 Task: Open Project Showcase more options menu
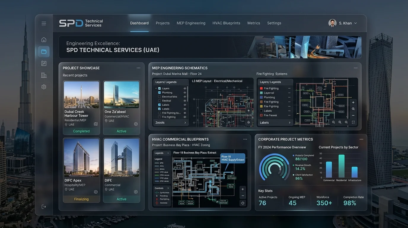[138, 68]
